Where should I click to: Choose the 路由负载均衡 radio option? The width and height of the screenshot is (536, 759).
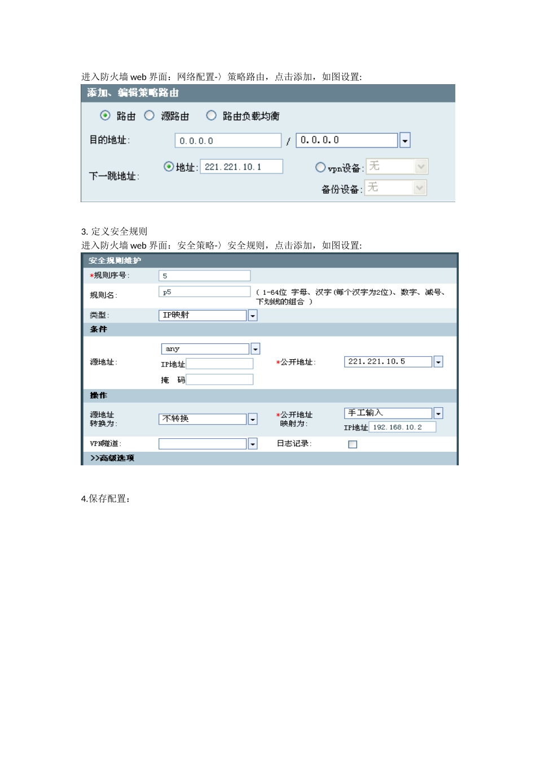click(x=211, y=115)
